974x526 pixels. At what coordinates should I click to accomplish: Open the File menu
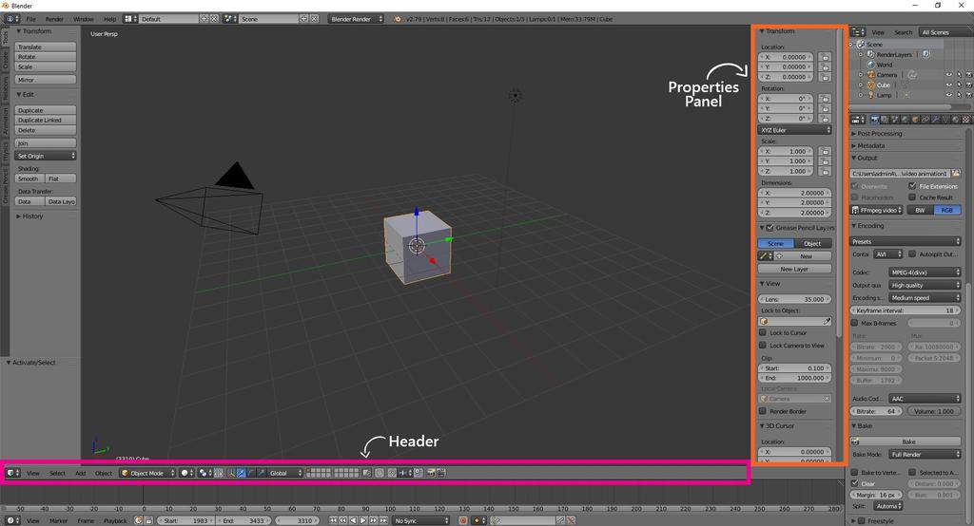[x=30, y=19]
